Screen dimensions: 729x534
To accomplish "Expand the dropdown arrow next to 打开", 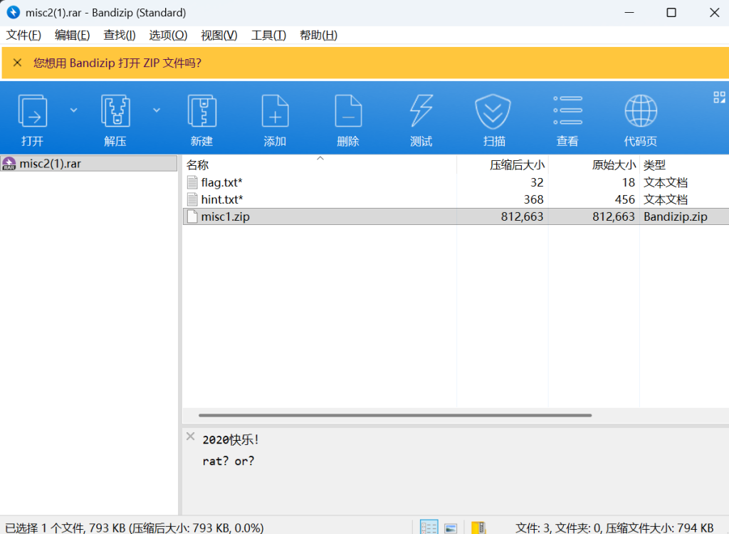I will click(73, 110).
